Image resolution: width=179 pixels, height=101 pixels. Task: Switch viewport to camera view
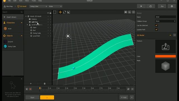[126, 12]
